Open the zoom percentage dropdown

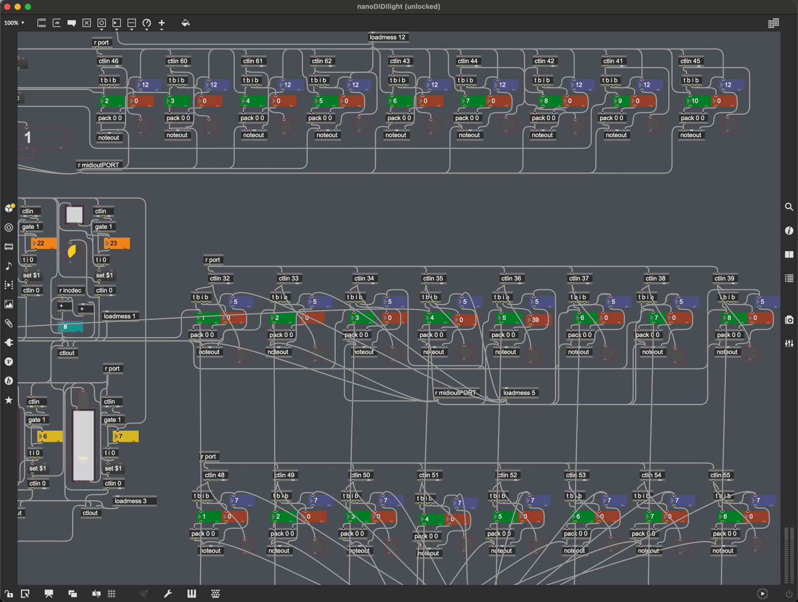14,23
